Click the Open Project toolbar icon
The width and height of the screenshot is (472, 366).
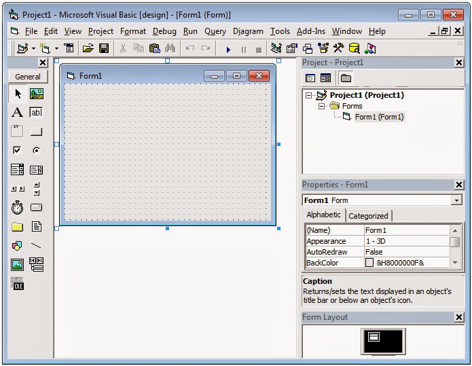[x=88, y=48]
